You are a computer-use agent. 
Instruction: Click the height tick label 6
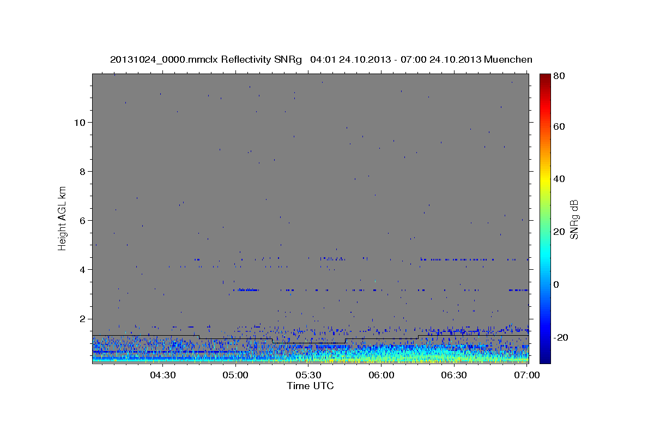click(82, 220)
